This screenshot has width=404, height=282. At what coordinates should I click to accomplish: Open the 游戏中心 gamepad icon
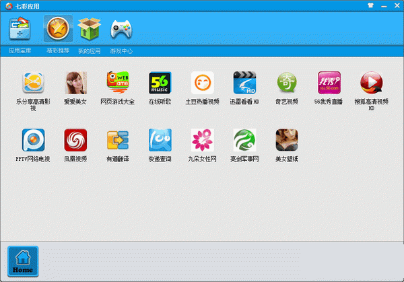coord(121,29)
